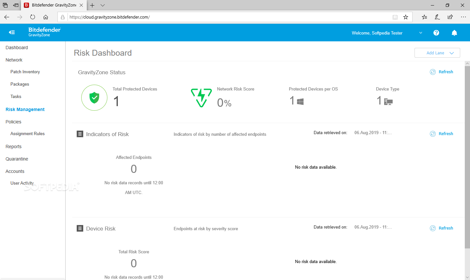Viewport: 470px width, 280px height.
Task: Click the tab preview icon at top-left
Action: (x=5, y=5)
